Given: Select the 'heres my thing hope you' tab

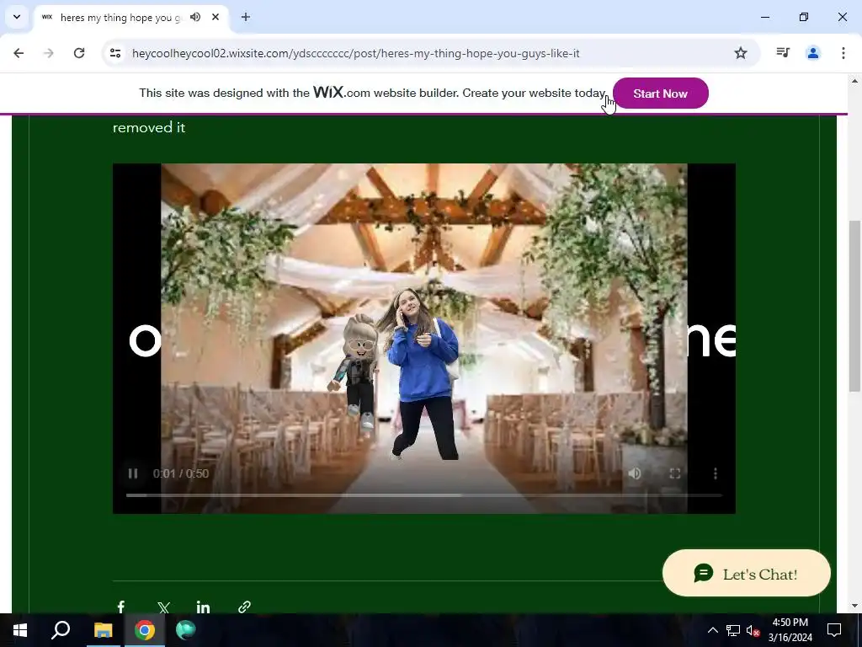Looking at the screenshot, I should 132,18.
